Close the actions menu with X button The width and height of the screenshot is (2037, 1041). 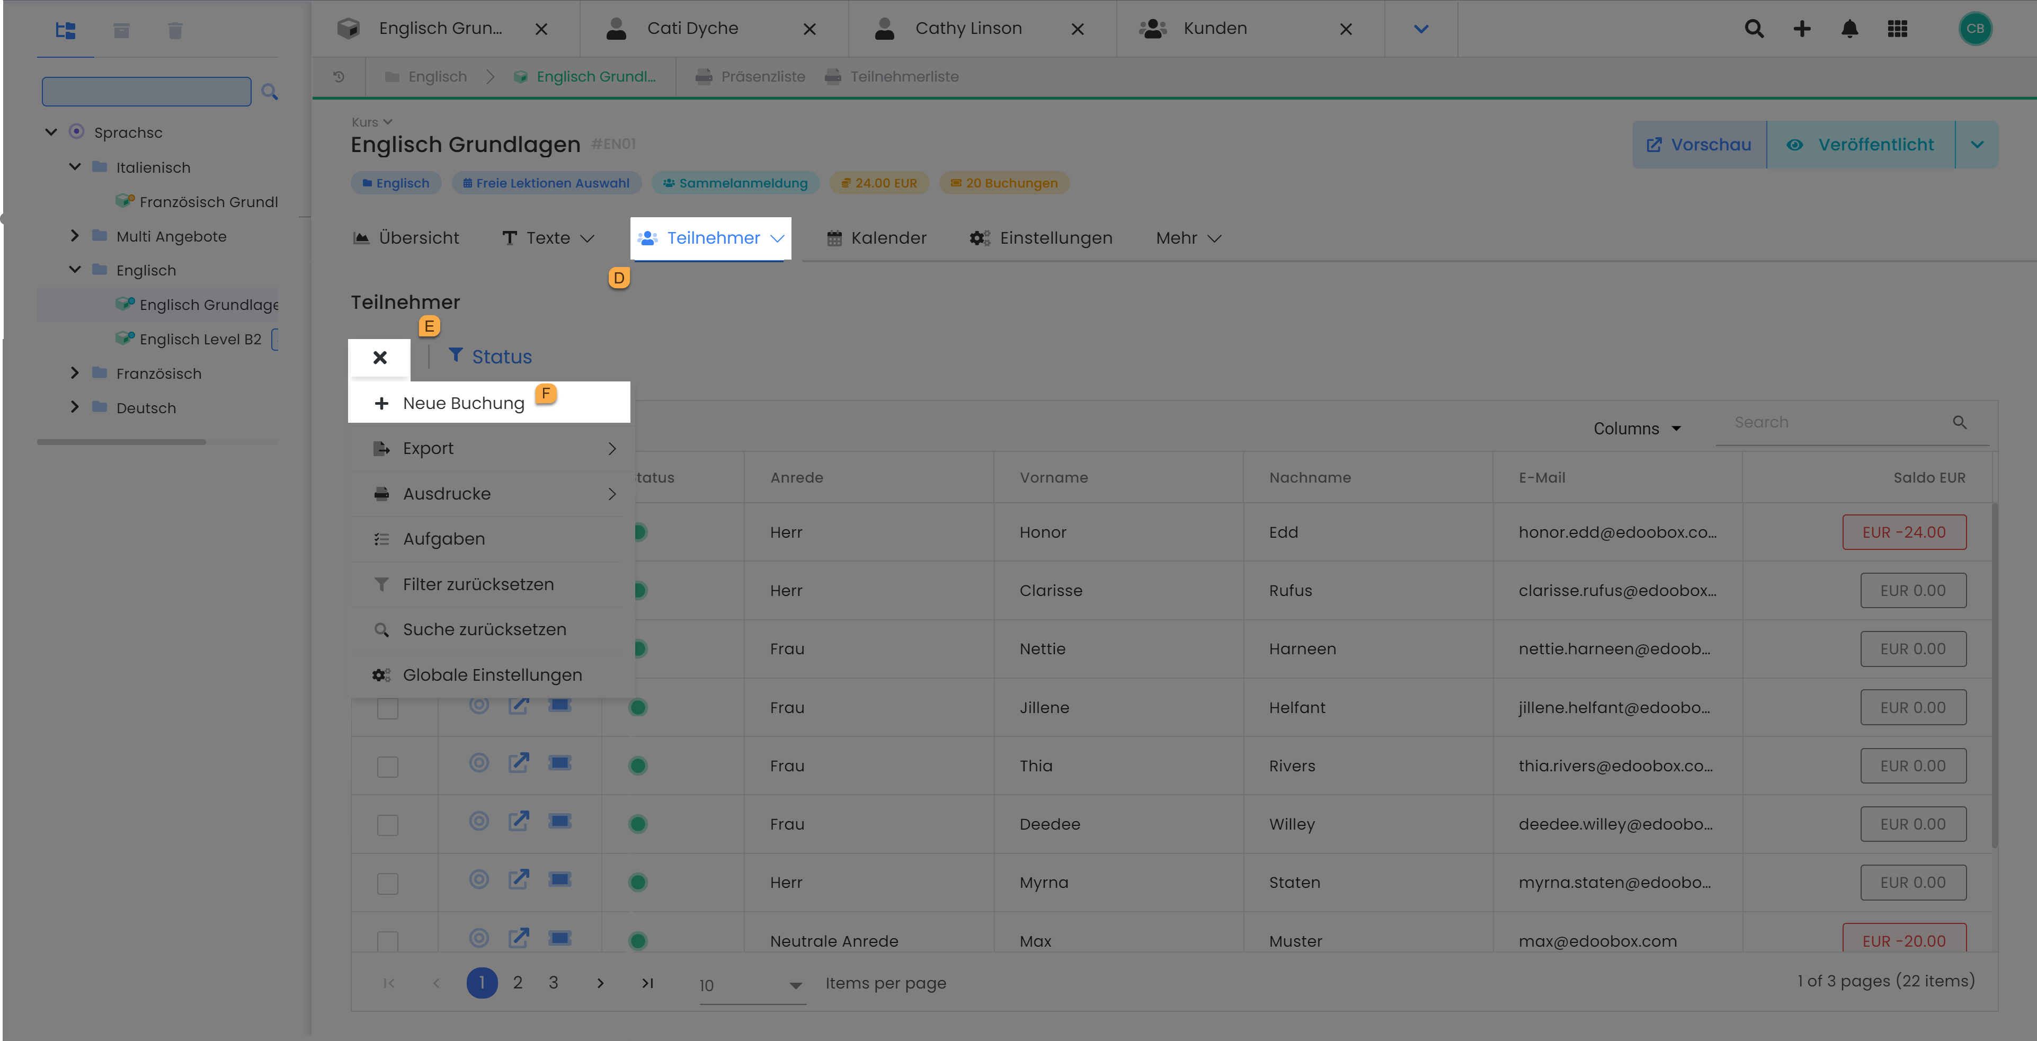tap(379, 358)
